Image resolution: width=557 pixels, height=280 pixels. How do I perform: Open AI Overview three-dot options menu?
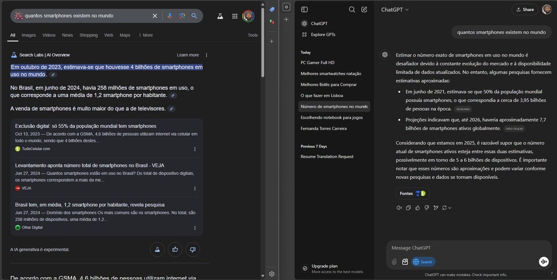[207, 55]
